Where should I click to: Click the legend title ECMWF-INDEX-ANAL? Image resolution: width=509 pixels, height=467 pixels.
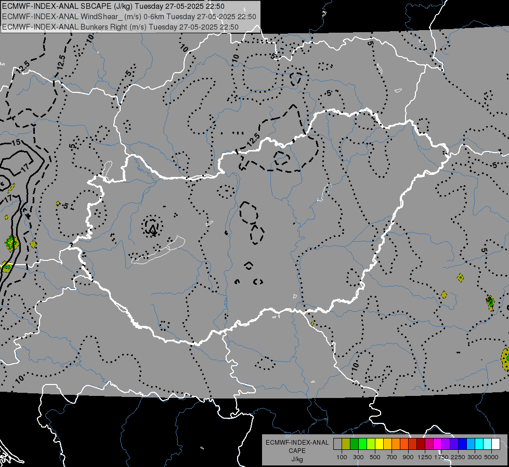(x=297, y=443)
